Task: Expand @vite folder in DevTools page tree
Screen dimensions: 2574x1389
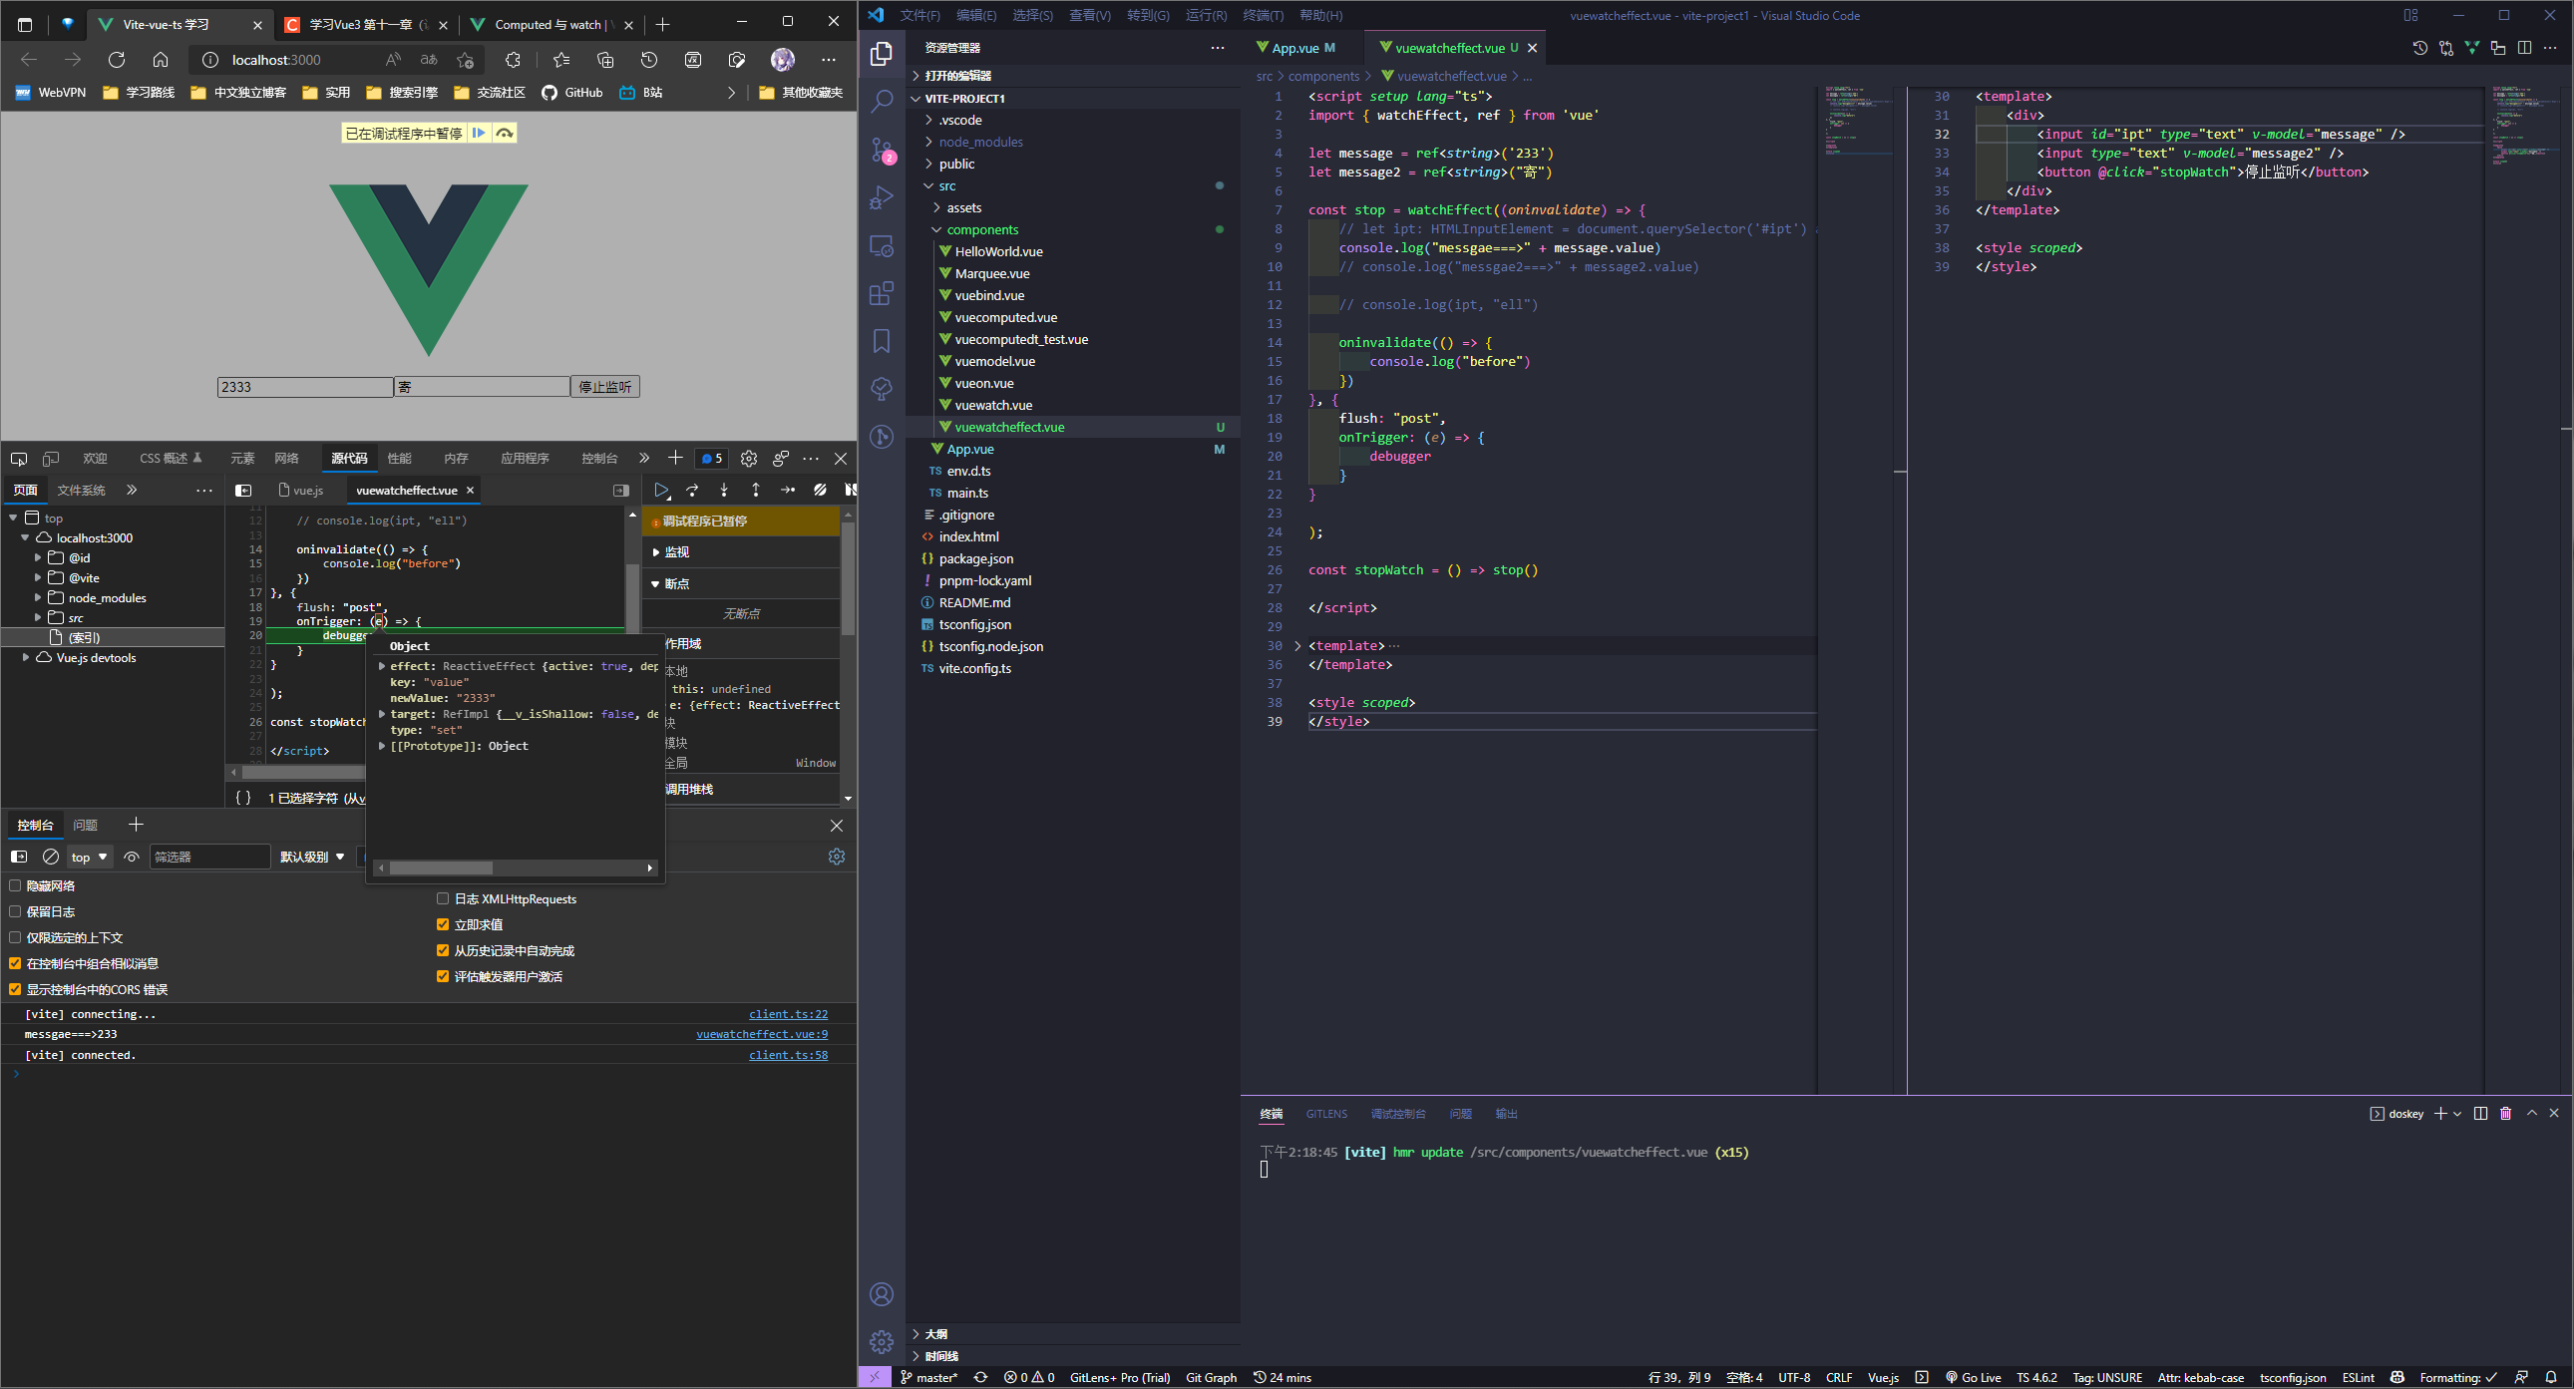Action: click(x=38, y=577)
